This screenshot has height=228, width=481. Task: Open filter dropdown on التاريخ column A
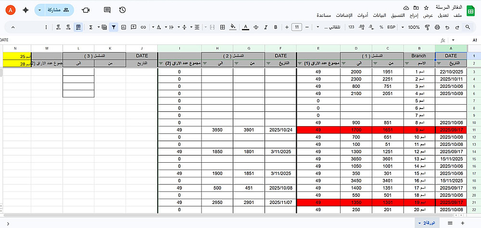(438, 63)
